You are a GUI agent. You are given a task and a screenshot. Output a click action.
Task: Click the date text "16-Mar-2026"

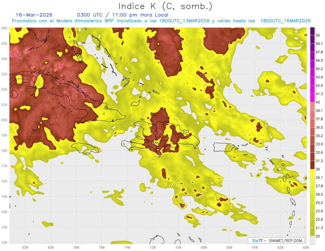34,15
